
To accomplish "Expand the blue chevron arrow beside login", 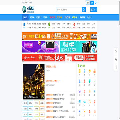I will 95,3.
